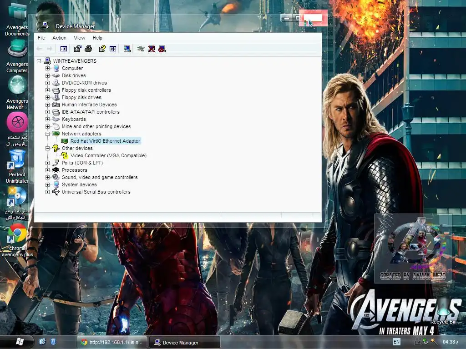Open the pink Dribbble-style desktop icon
466x349 pixels.
17,129
